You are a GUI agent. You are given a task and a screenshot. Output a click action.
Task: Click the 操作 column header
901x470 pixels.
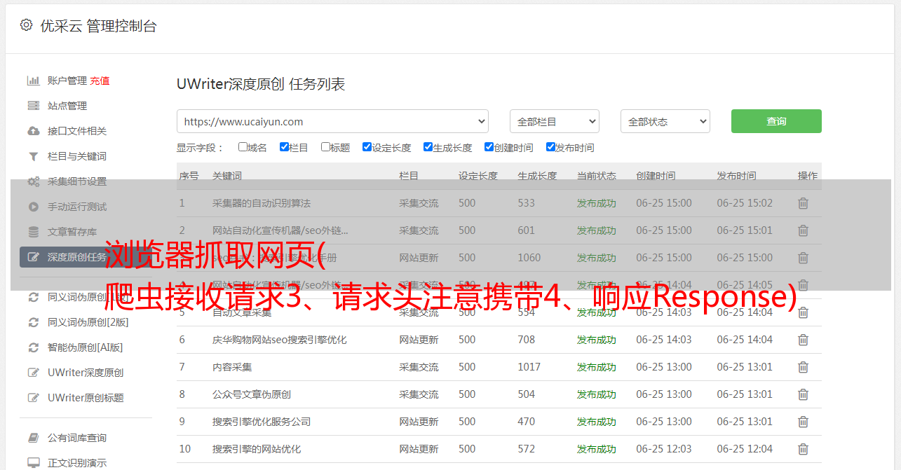point(808,176)
